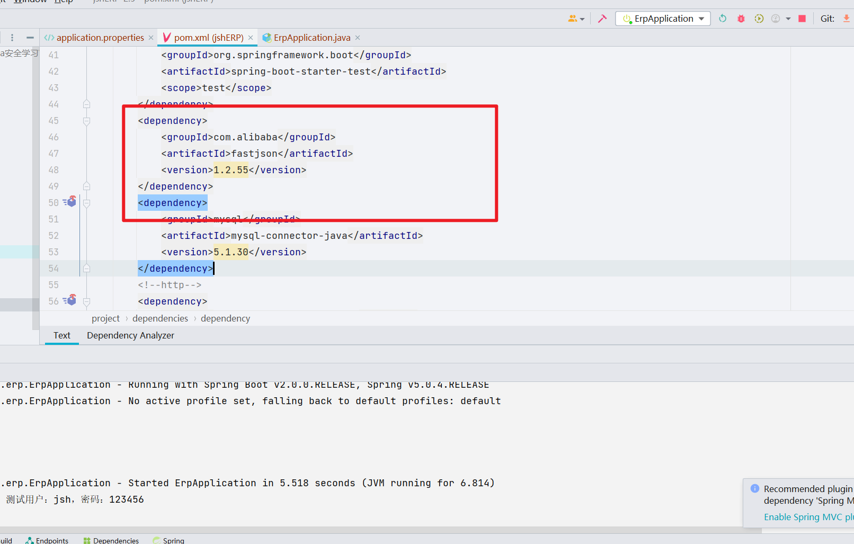This screenshot has height=544, width=854.
Task: Rerun the ErpApplication configuration
Action: tap(723, 19)
